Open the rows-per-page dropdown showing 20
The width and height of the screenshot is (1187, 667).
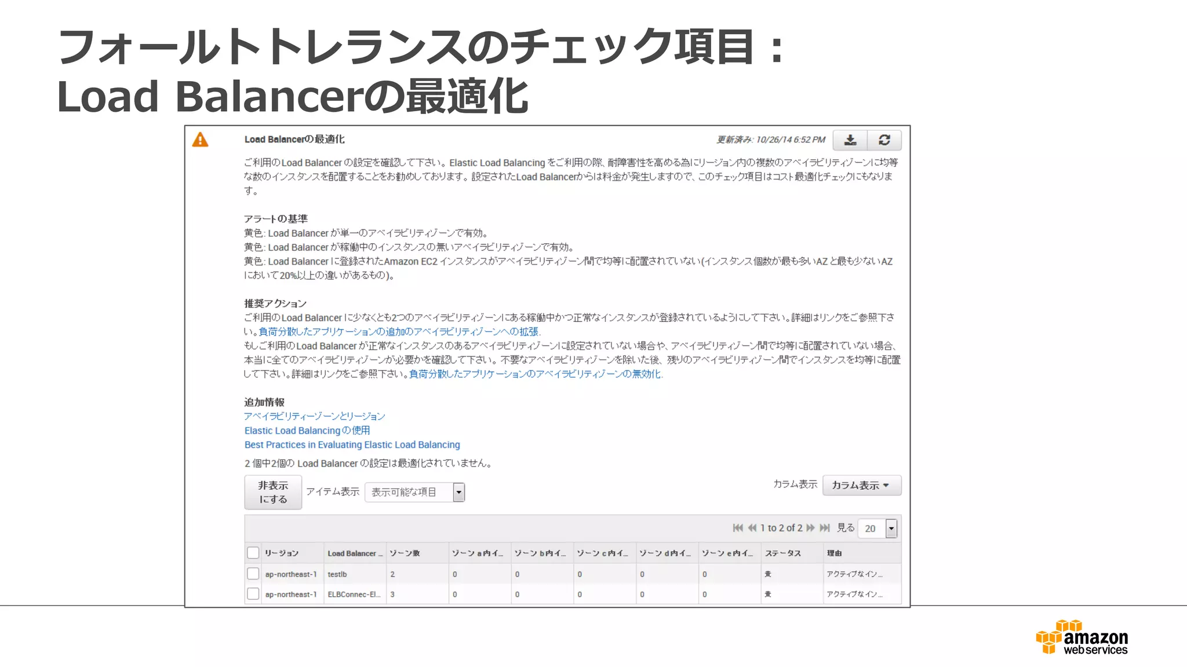(x=877, y=528)
